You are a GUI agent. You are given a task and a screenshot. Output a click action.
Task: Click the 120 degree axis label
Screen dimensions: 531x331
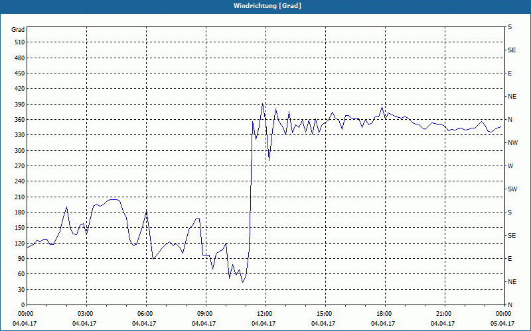pos(20,243)
